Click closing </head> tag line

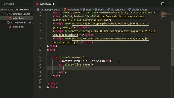click(52, 46)
